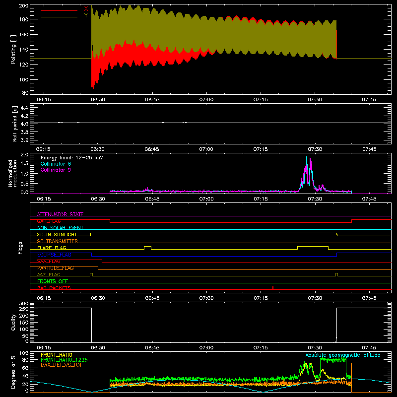The width and height of the screenshot is (397, 397).
Task: Select the olive Y legend line sample
Action: pos(59,17)
